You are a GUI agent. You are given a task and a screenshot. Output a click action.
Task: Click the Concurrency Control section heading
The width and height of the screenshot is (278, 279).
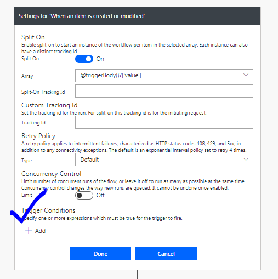click(52, 174)
